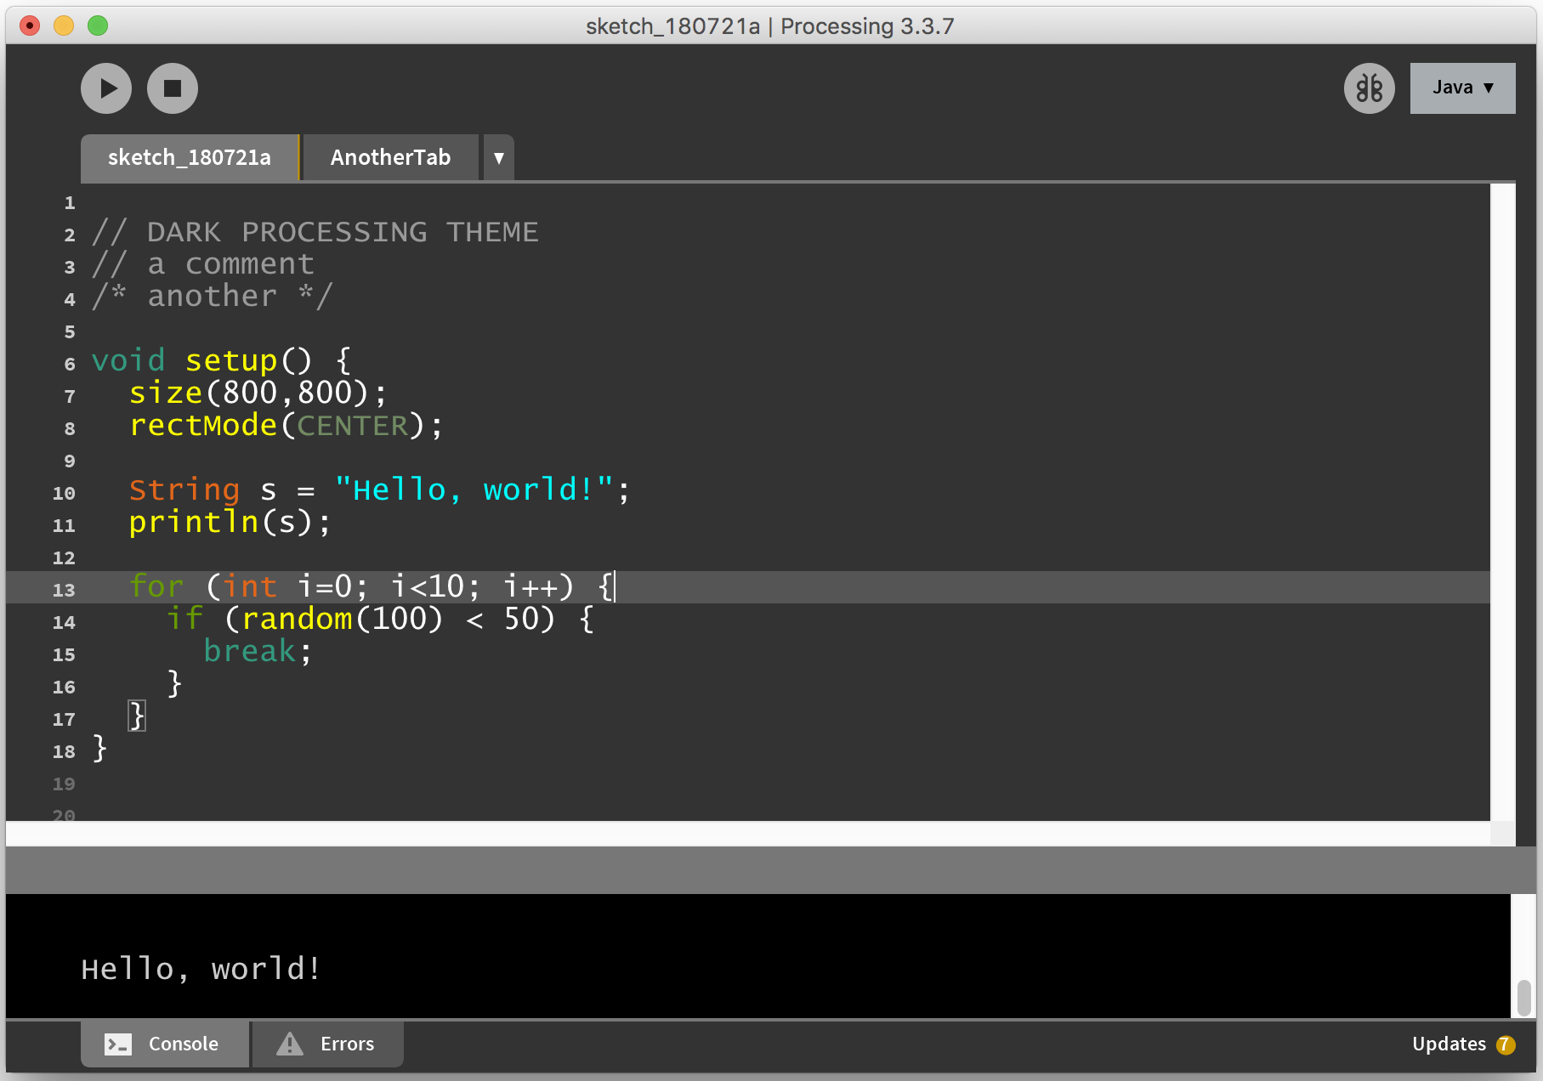Click the "random" function call
The height and width of the screenshot is (1081, 1543).
click(297, 619)
